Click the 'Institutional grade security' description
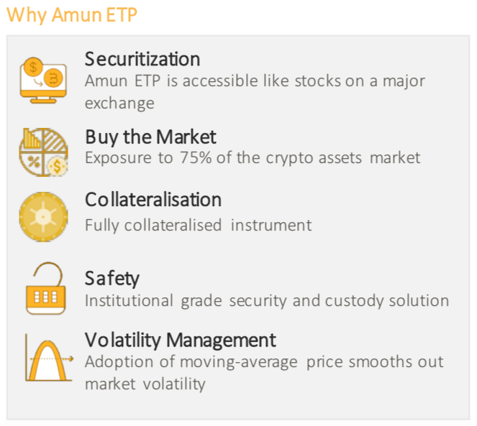Viewport: 477px width, 426px height. tap(186, 301)
